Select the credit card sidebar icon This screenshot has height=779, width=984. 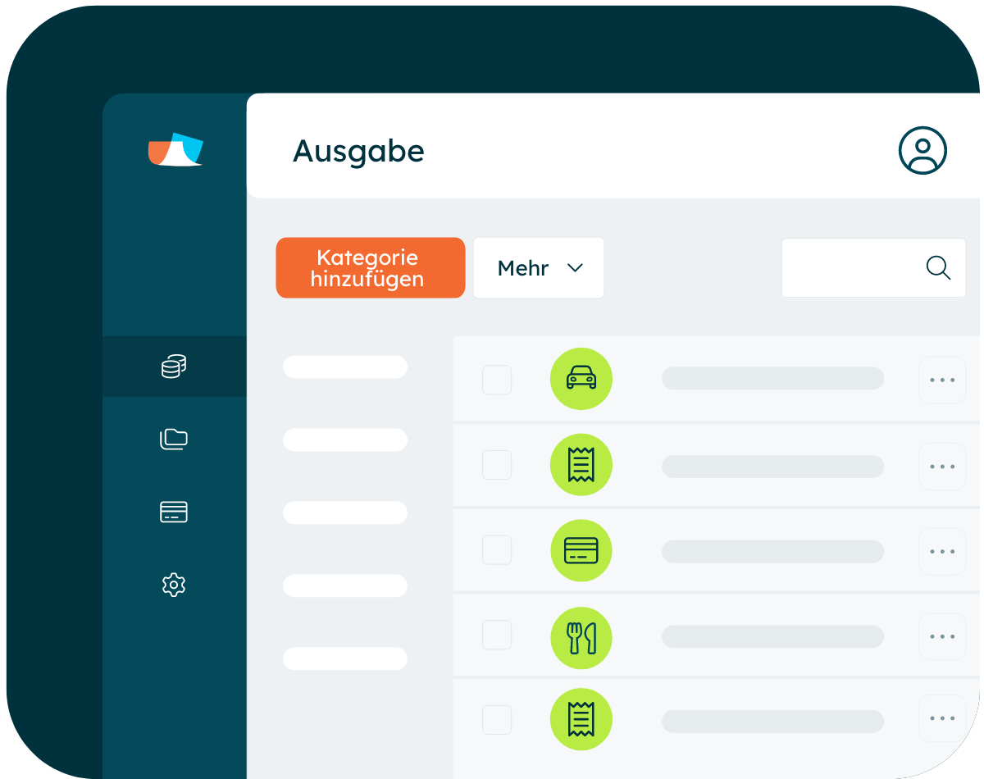pos(174,512)
